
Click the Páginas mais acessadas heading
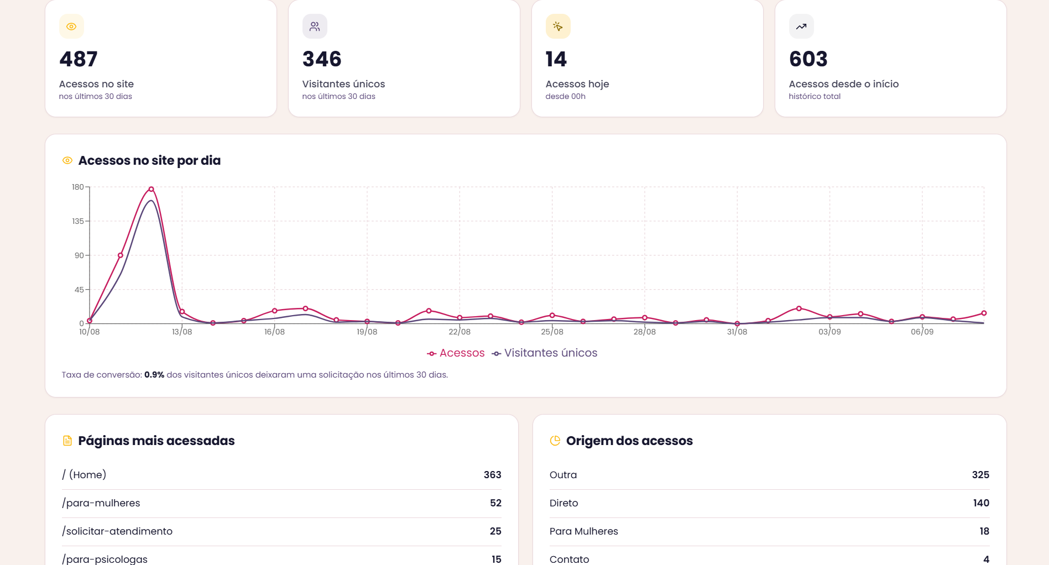156,441
